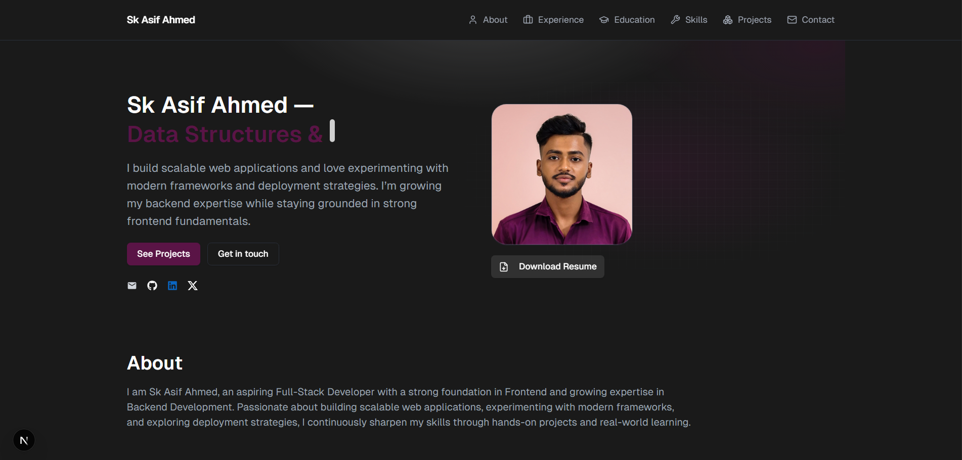This screenshot has width=962, height=460.
Task: Click the graduation cap icon beside Education
Action: click(604, 20)
